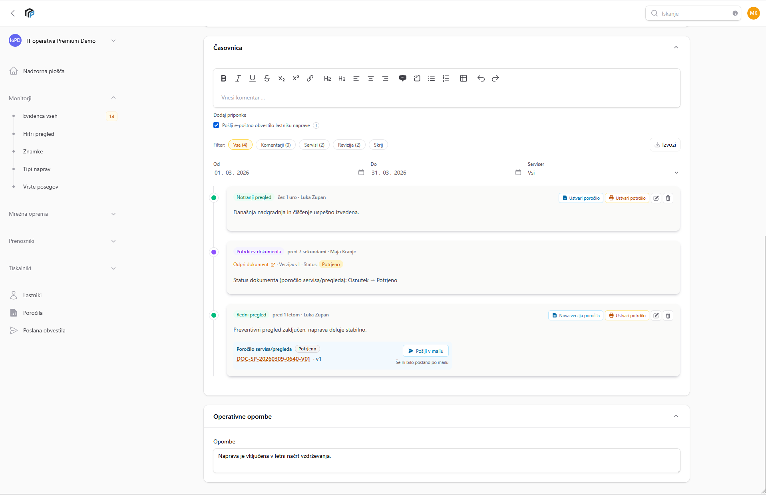Filter timeline by Komentarji (0)

point(276,145)
